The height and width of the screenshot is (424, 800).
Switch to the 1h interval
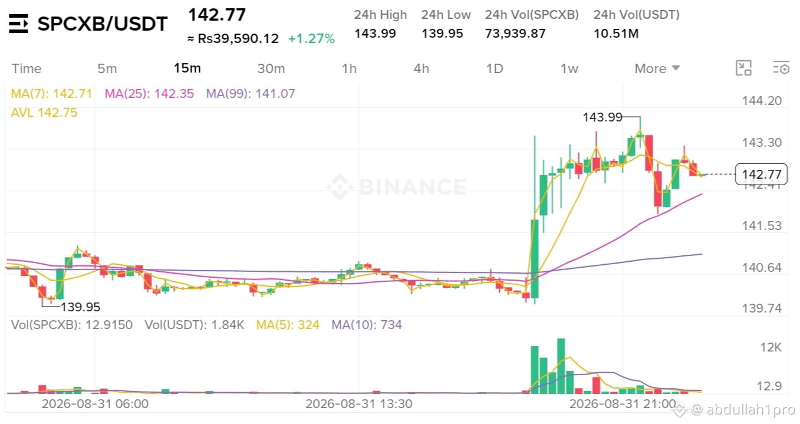(350, 68)
